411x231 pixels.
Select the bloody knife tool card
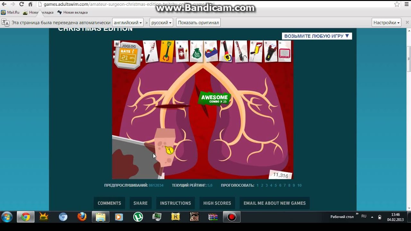pyautogui.click(x=150, y=51)
